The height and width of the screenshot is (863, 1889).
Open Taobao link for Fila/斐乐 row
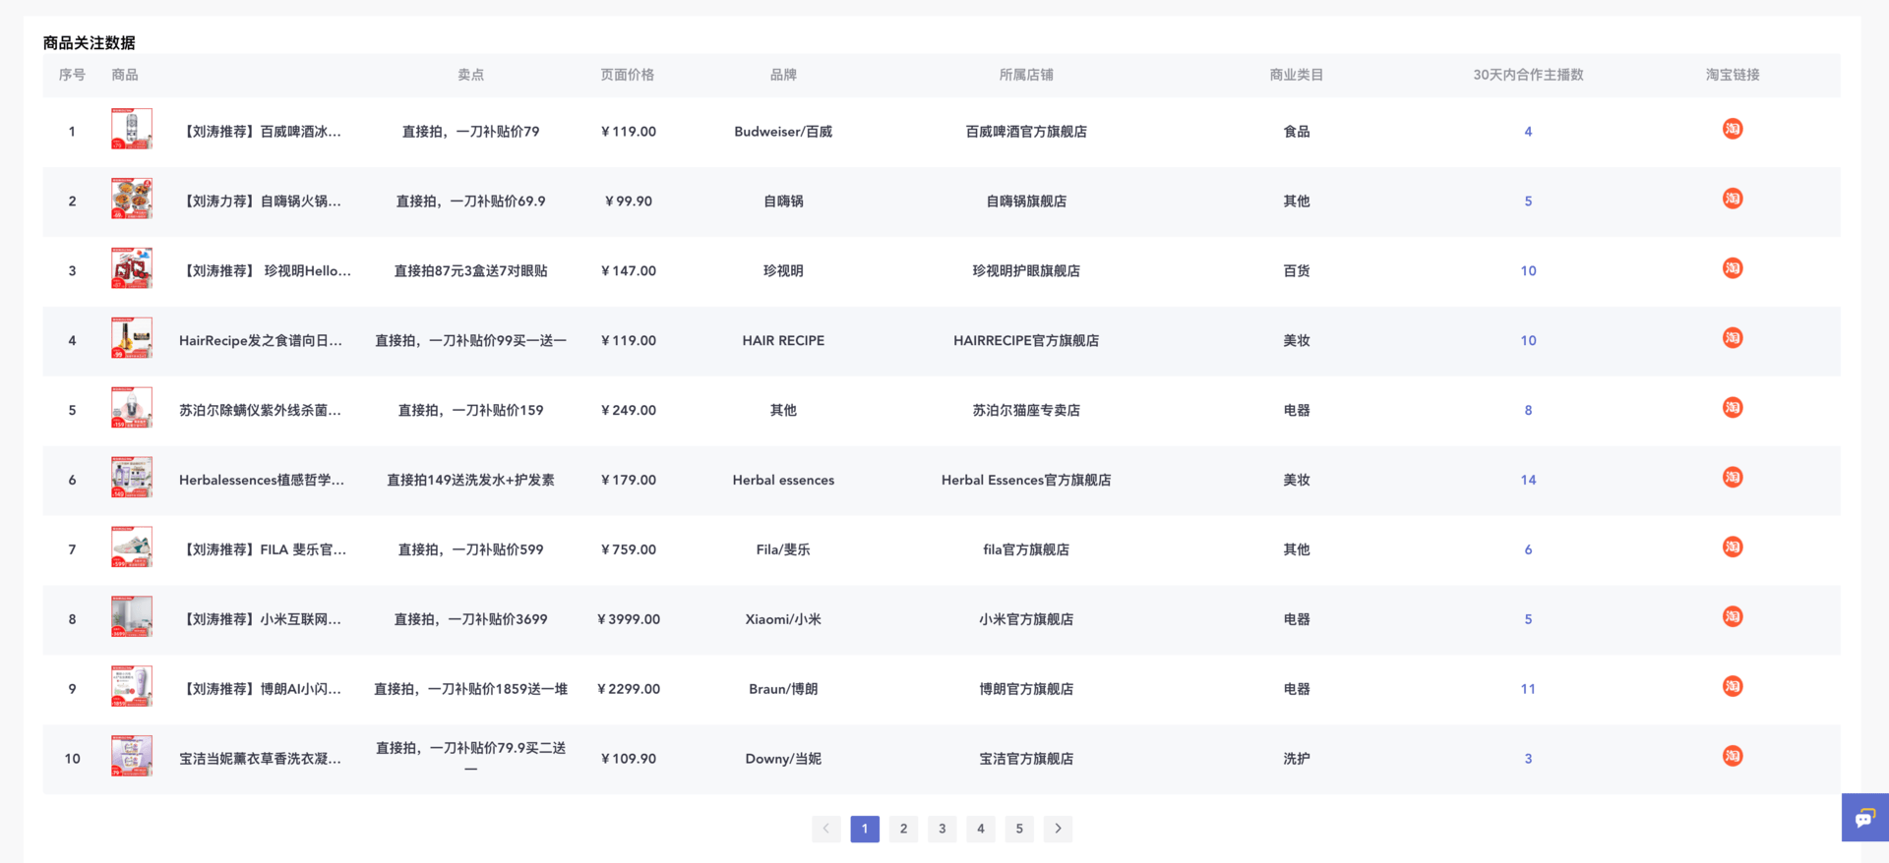1733,547
